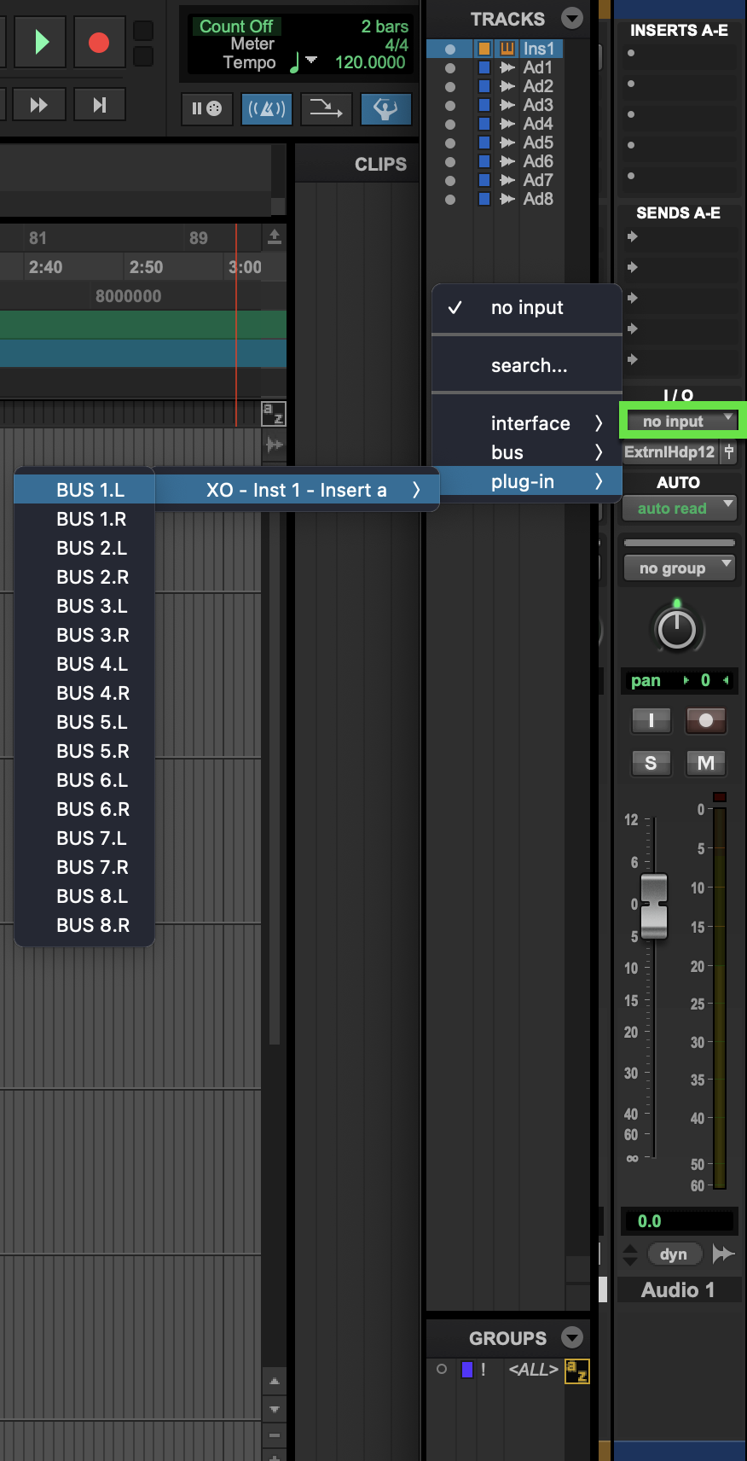Toggle the show/hide dot for Ad7 track
The width and height of the screenshot is (747, 1461).
tap(450, 180)
